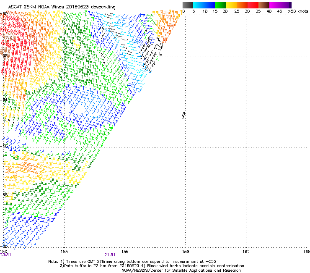Click the '35' legend scale label
Screen dimensions: 310x273
[258, 11]
